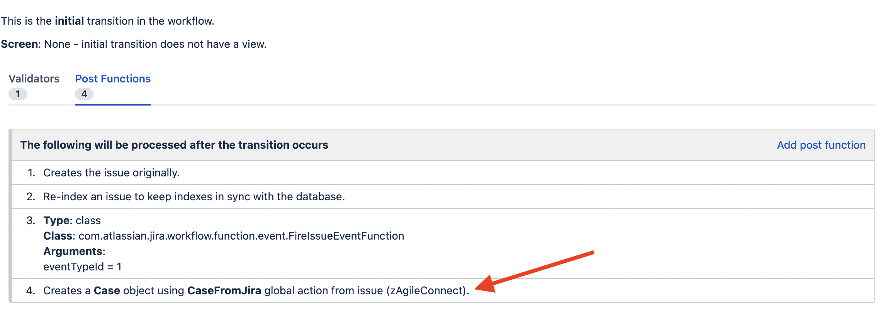Image resolution: width=886 pixels, height=312 pixels.
Task: Select the 'Creates the issue originally' post function
Action: click(x=111, y=173)
